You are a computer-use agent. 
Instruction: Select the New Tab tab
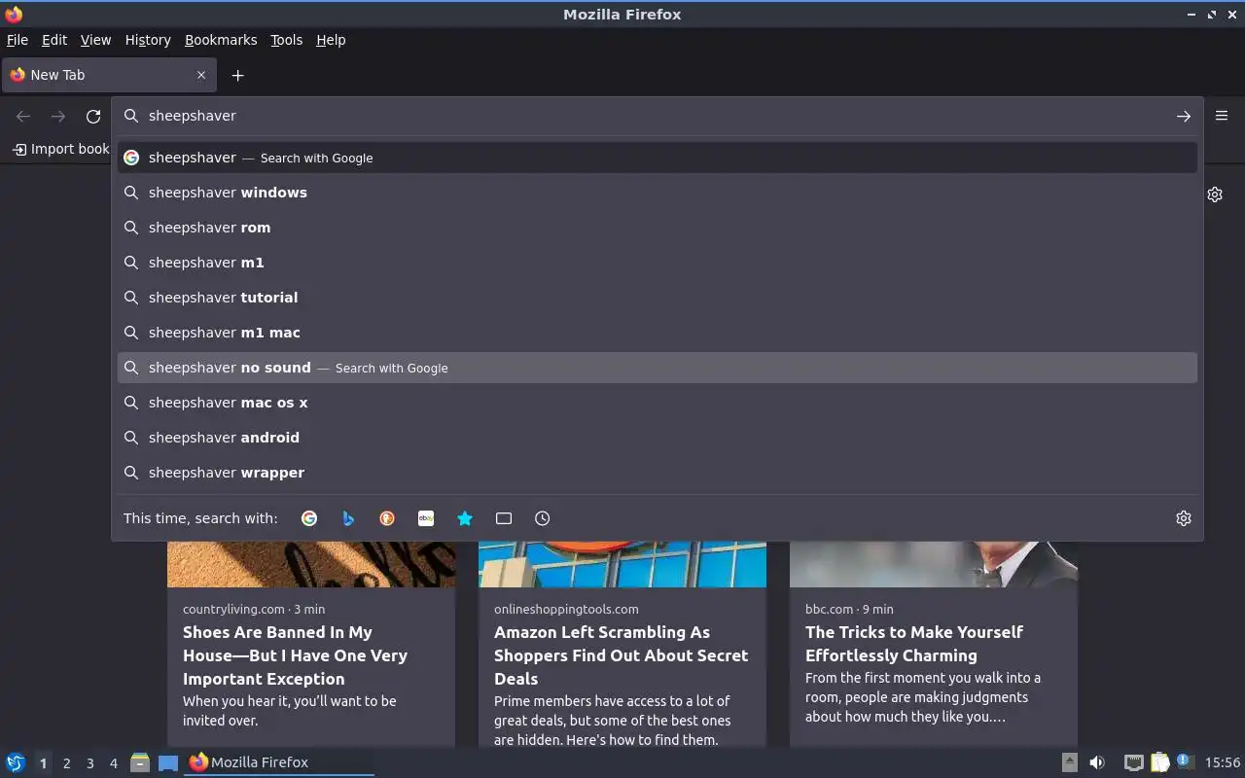108,75
